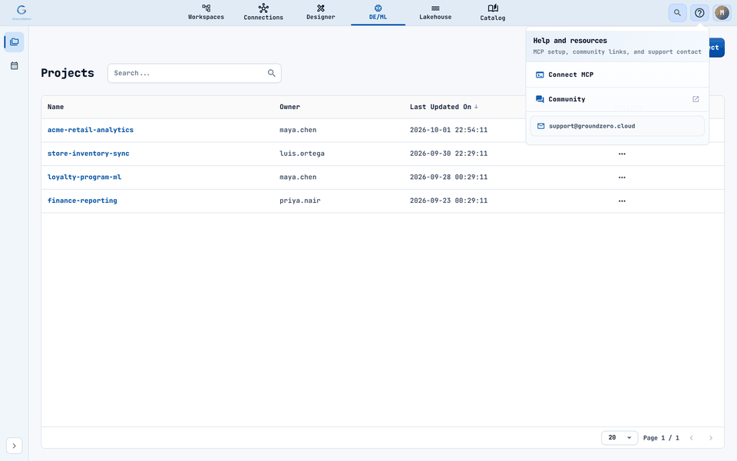Open actions menu for finance-reporting
This screenshot has width=737, height=461.
[622, 201]
